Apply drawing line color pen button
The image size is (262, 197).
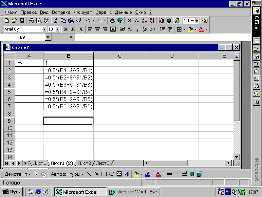(x=147, y=174)
